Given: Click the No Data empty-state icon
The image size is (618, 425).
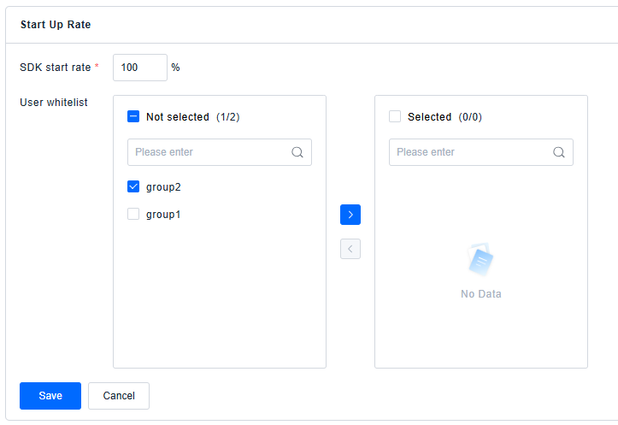Looking at the screenshot, I should [x=481, y=260].
